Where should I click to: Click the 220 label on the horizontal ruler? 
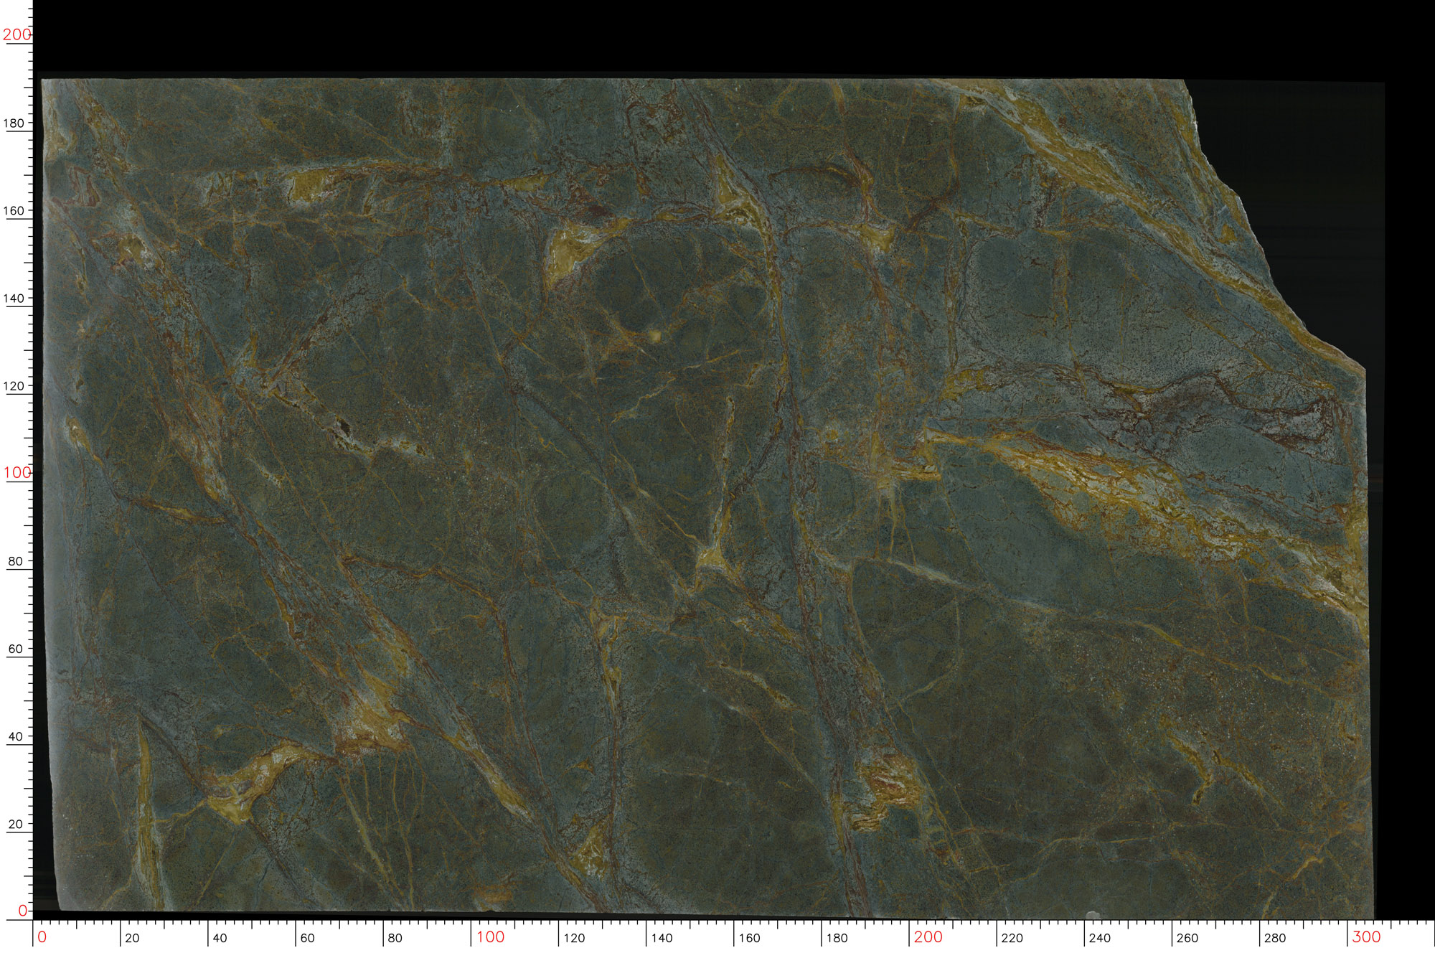[x=1012, y=937]
